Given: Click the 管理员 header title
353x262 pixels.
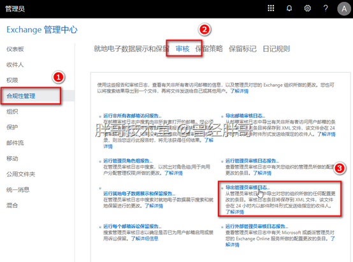Looking at the screenshot, I should 15,9.
